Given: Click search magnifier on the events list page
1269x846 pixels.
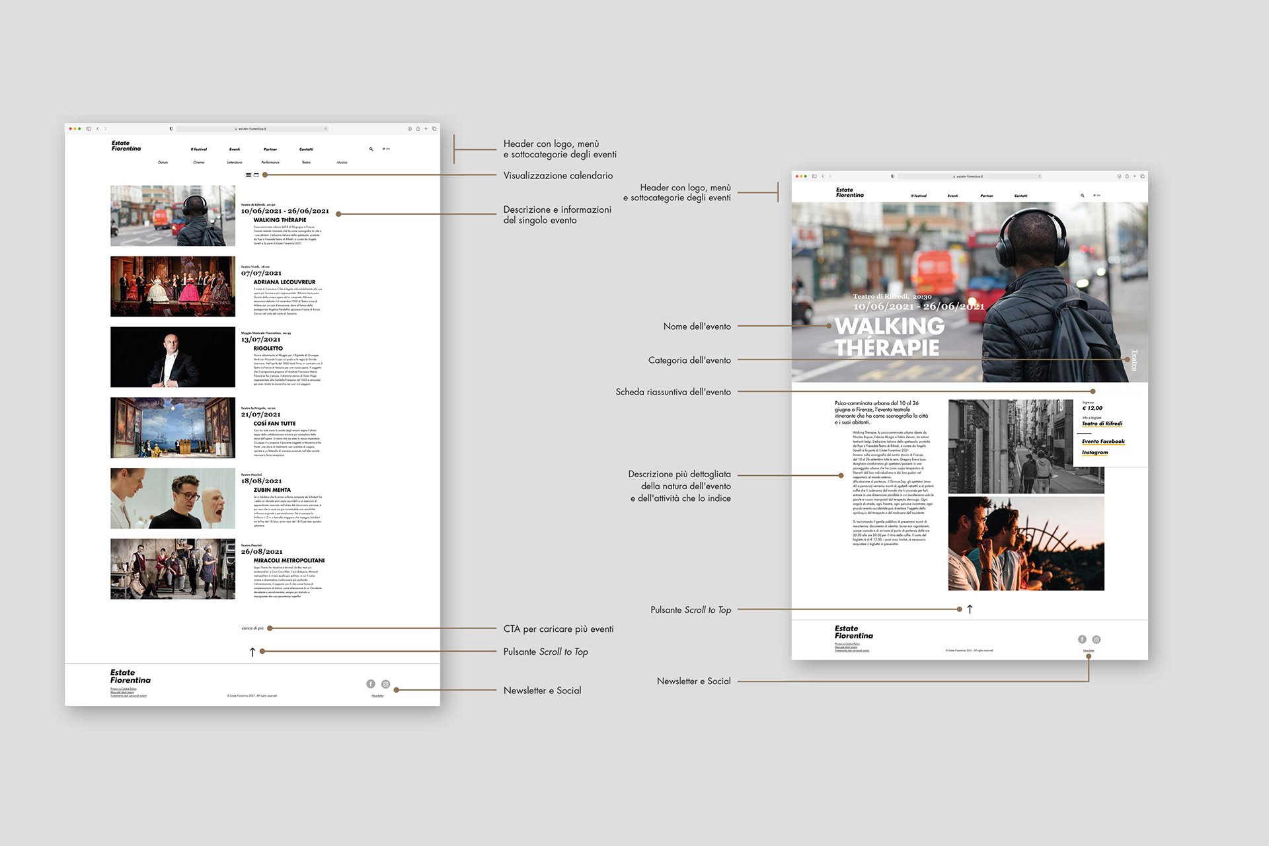Looking at the screenshot, I should tap(371, 149).
